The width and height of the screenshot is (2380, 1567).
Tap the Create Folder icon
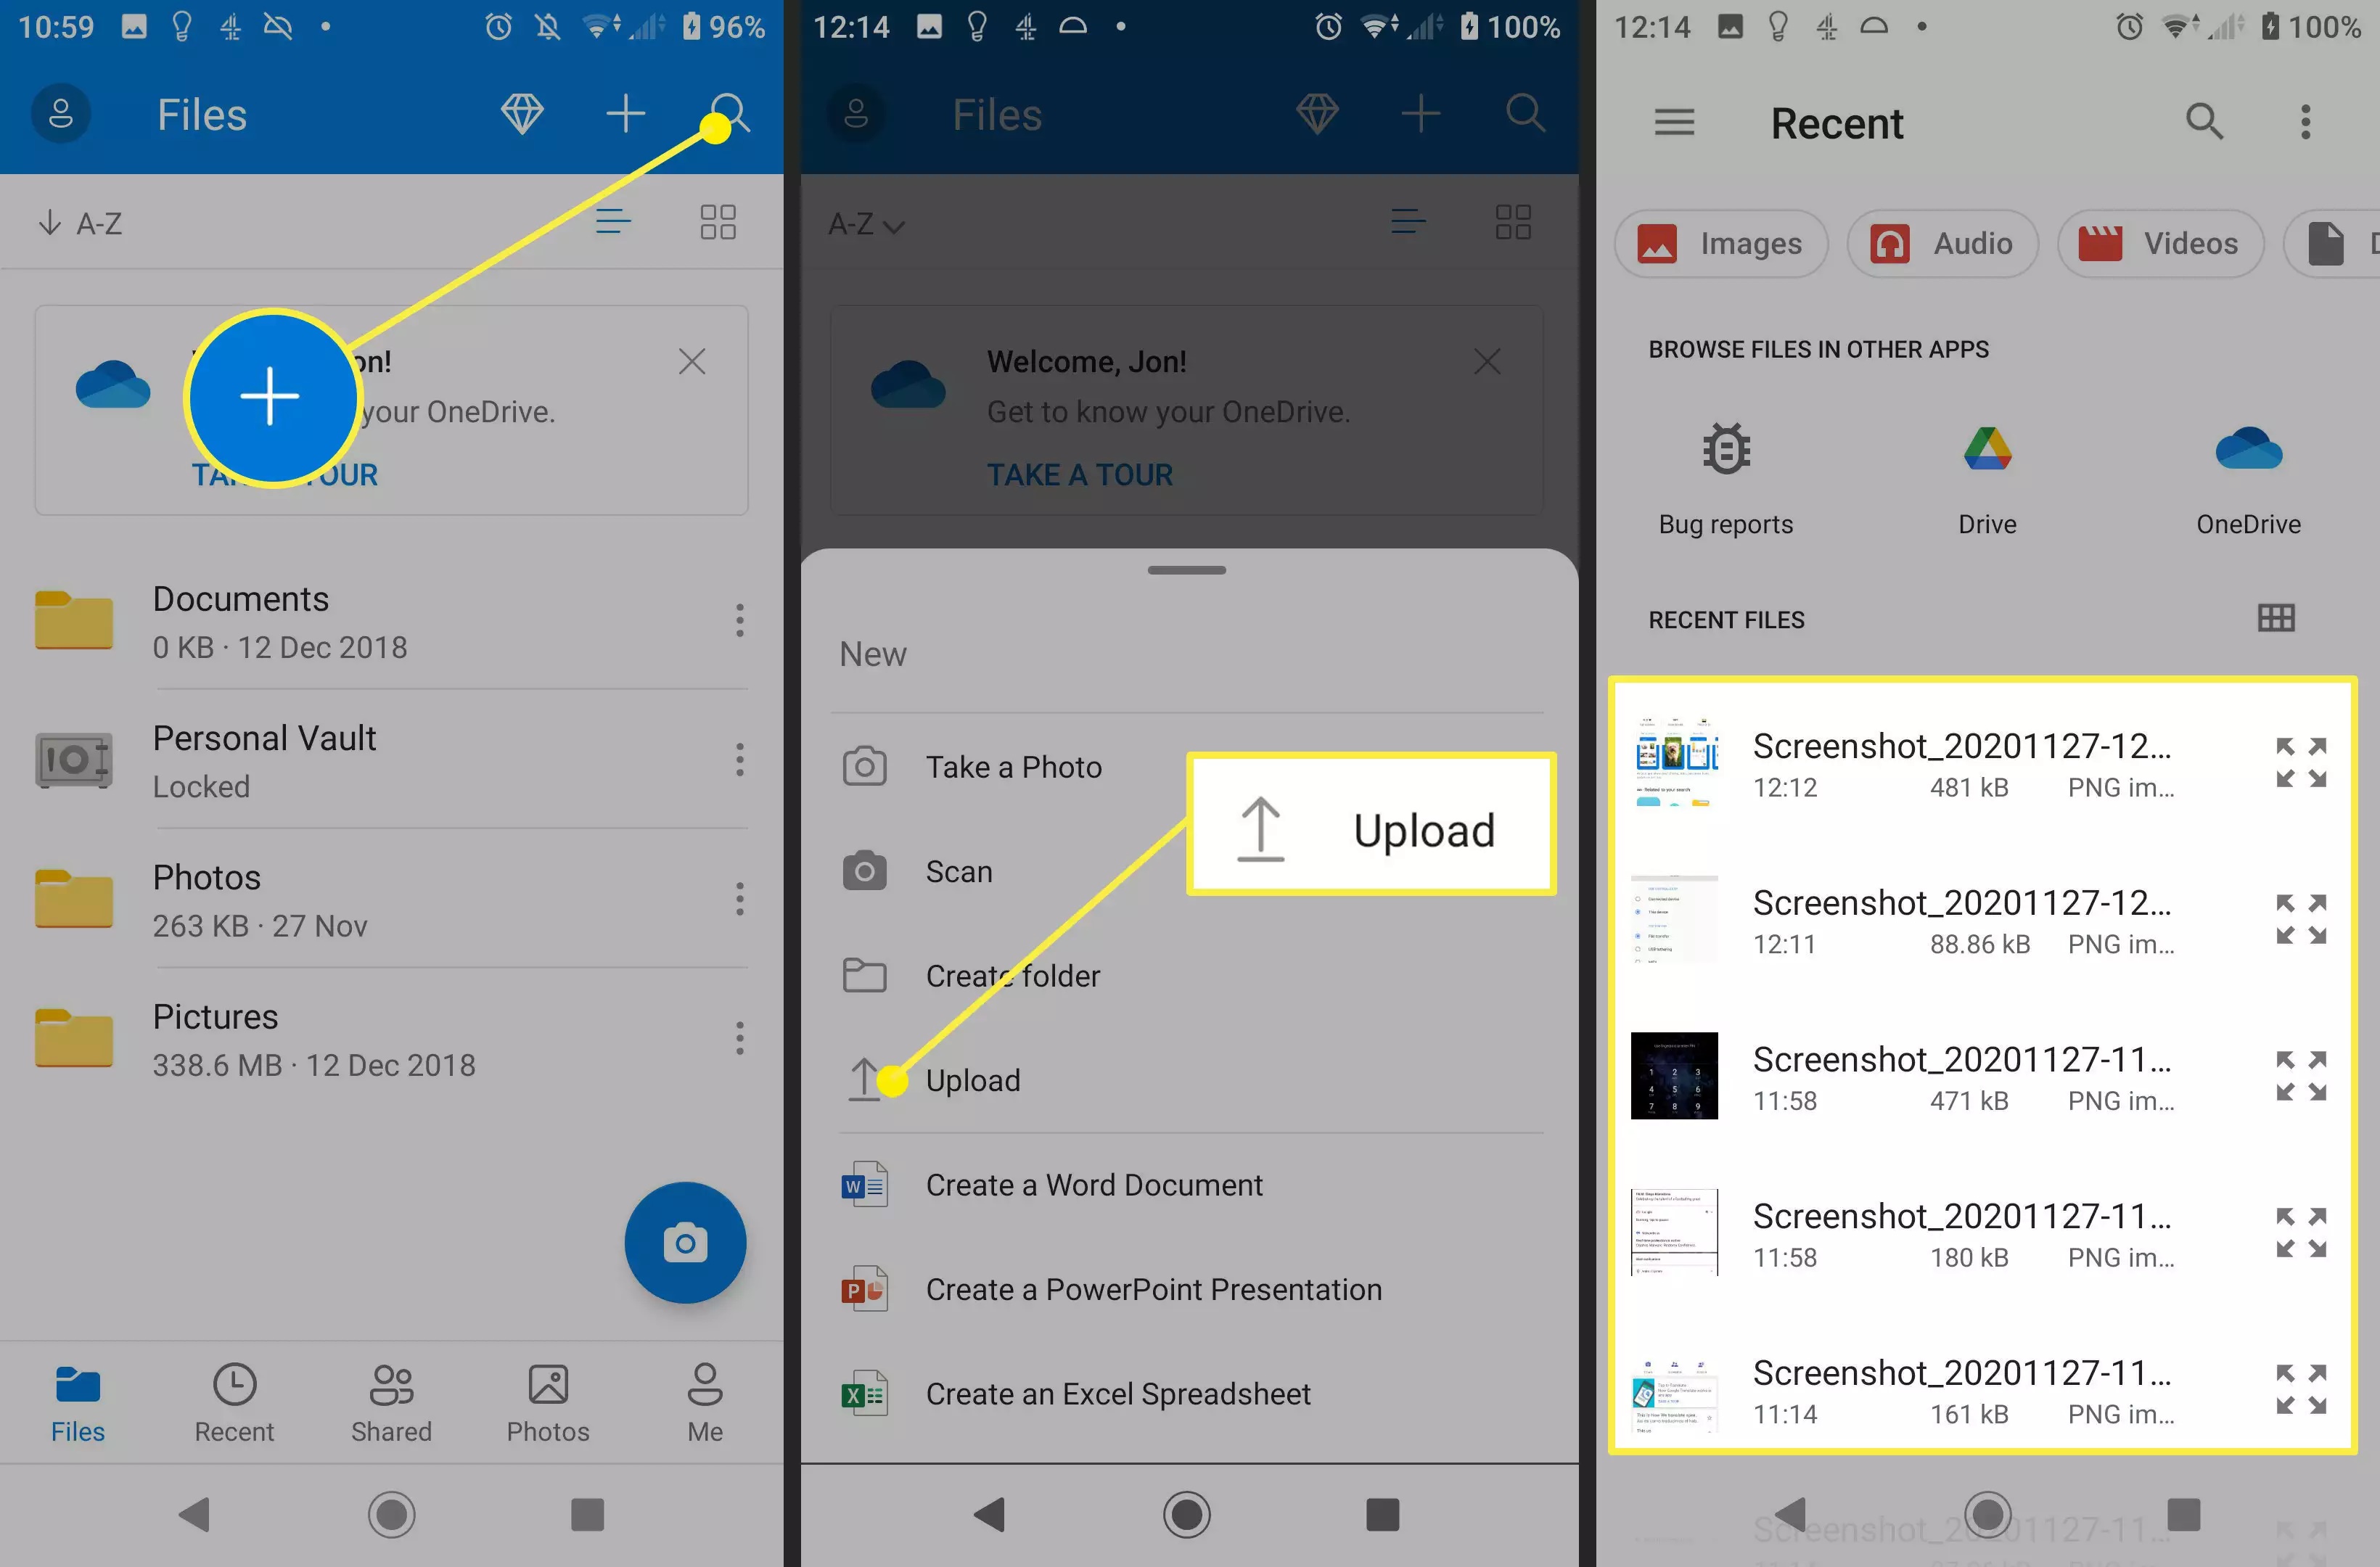click(x=866, y=974)
